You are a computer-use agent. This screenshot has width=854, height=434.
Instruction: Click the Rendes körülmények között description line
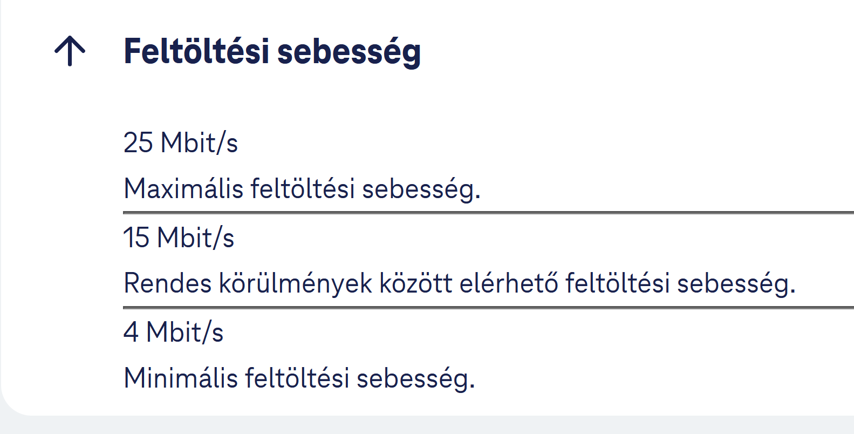(460, 283)
